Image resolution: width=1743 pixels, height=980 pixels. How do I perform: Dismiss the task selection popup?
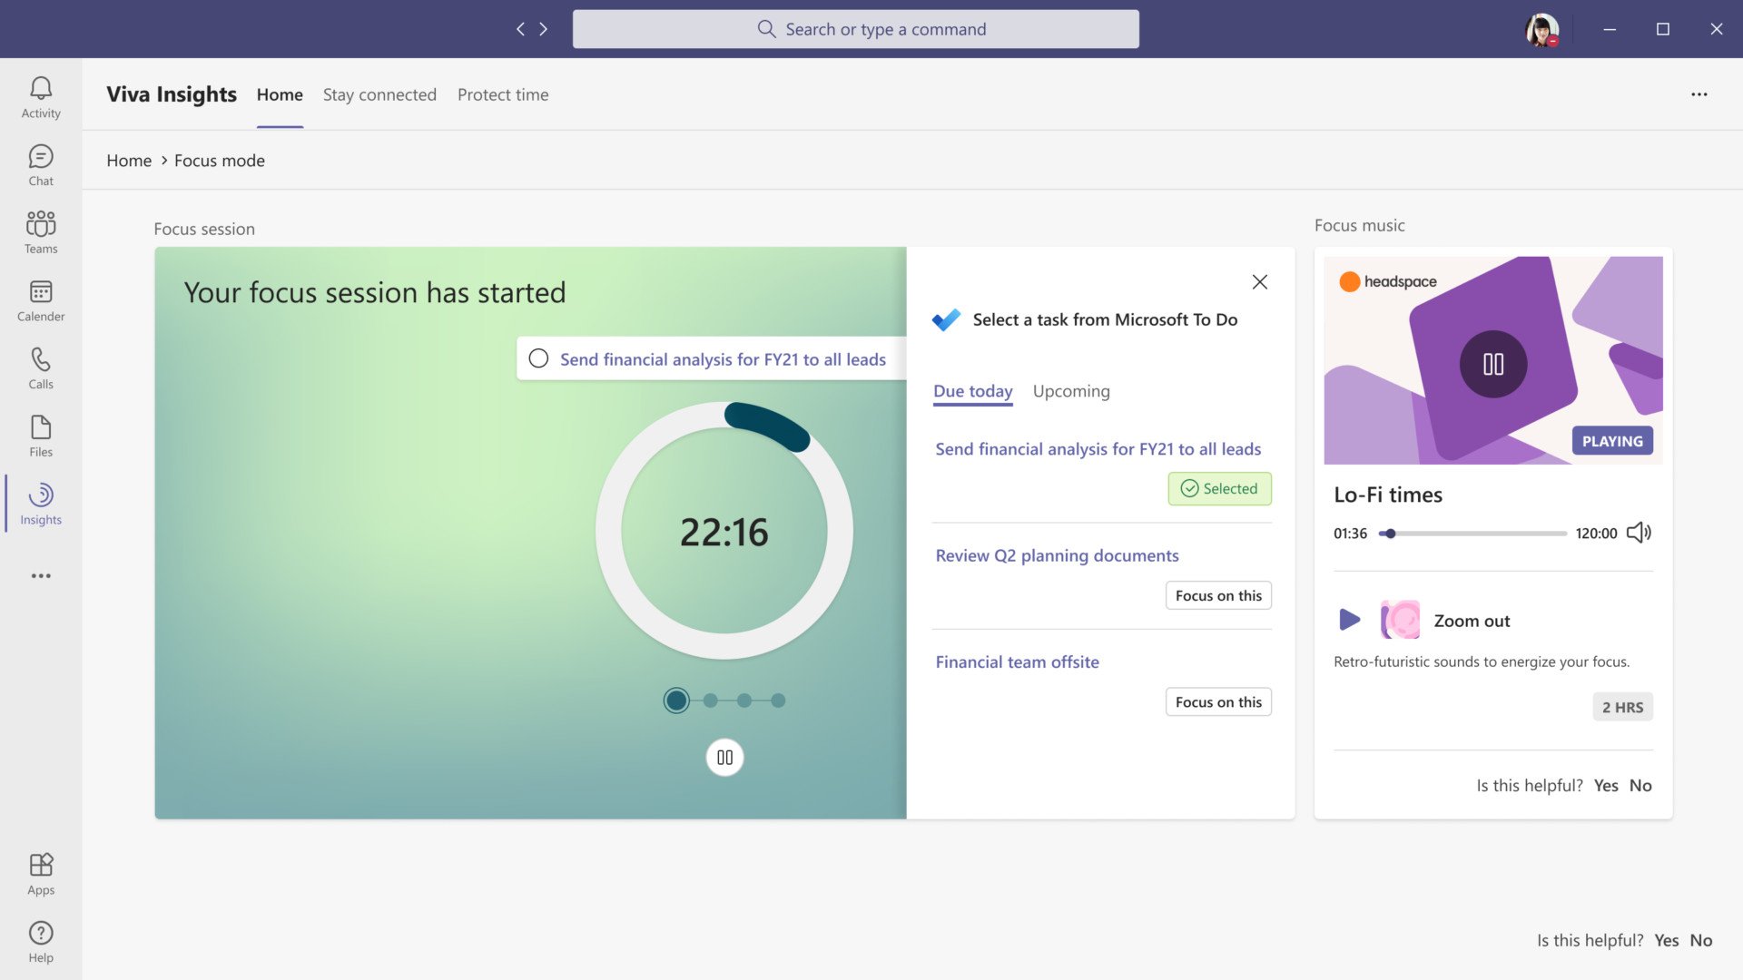1259,282
